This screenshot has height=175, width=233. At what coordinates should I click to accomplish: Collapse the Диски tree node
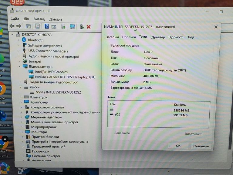[20, 87]
